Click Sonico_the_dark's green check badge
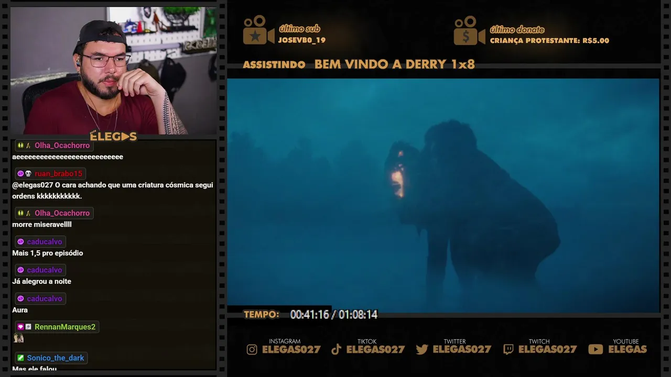 [20, 358]
